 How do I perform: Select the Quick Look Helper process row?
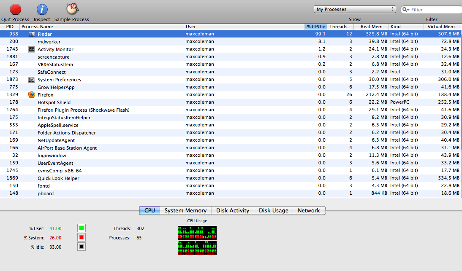point(231,178)
